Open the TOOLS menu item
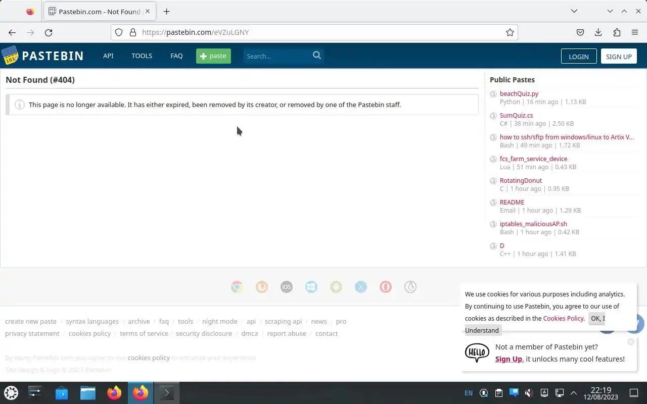Image resolution: width=647 pixels, height=404 pixels. 142,56
